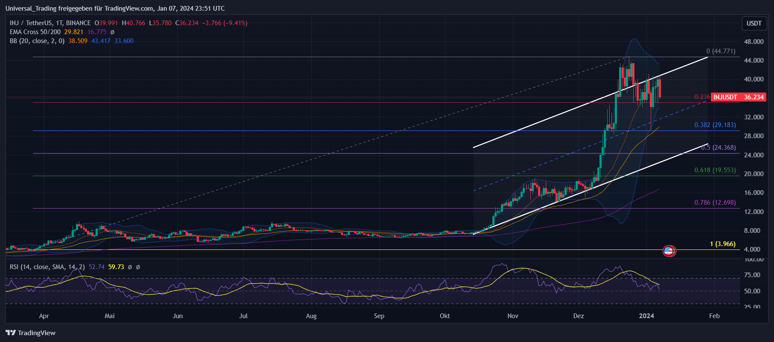Click the 75.00 level on RSI scale
The height and width of the screenshot is (342, 774).
(752, 275)
